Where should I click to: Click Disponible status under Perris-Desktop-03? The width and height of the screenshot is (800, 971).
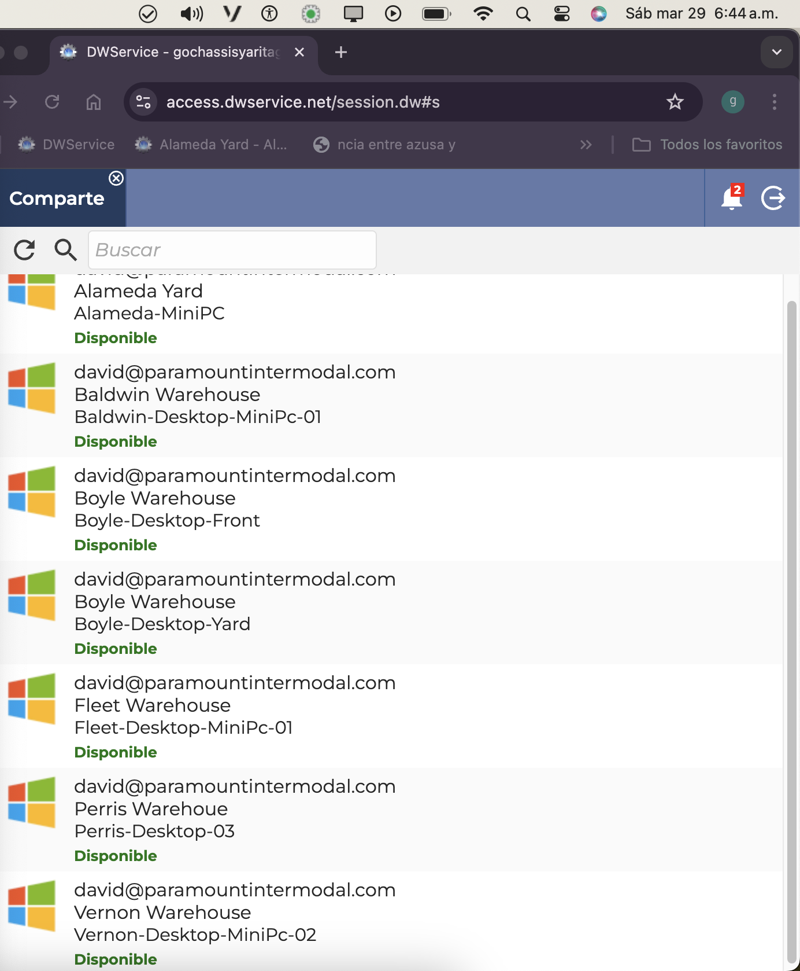tap(116, 856)
